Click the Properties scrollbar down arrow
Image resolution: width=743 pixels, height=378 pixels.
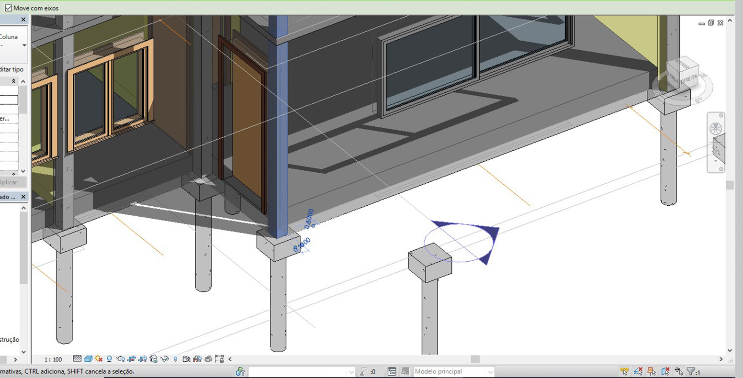pos(23,171)
